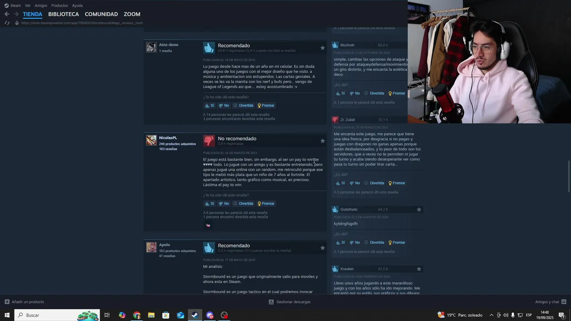Image resolution: width=571 pixels, height=321 pixels.
Task: Expand the hidden system tray icons chevron
Action: pos(492,315)
